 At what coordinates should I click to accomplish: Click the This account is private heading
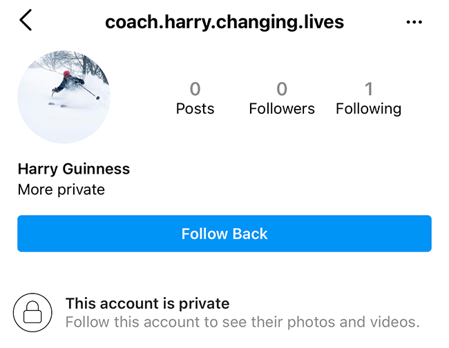(147, 303)
